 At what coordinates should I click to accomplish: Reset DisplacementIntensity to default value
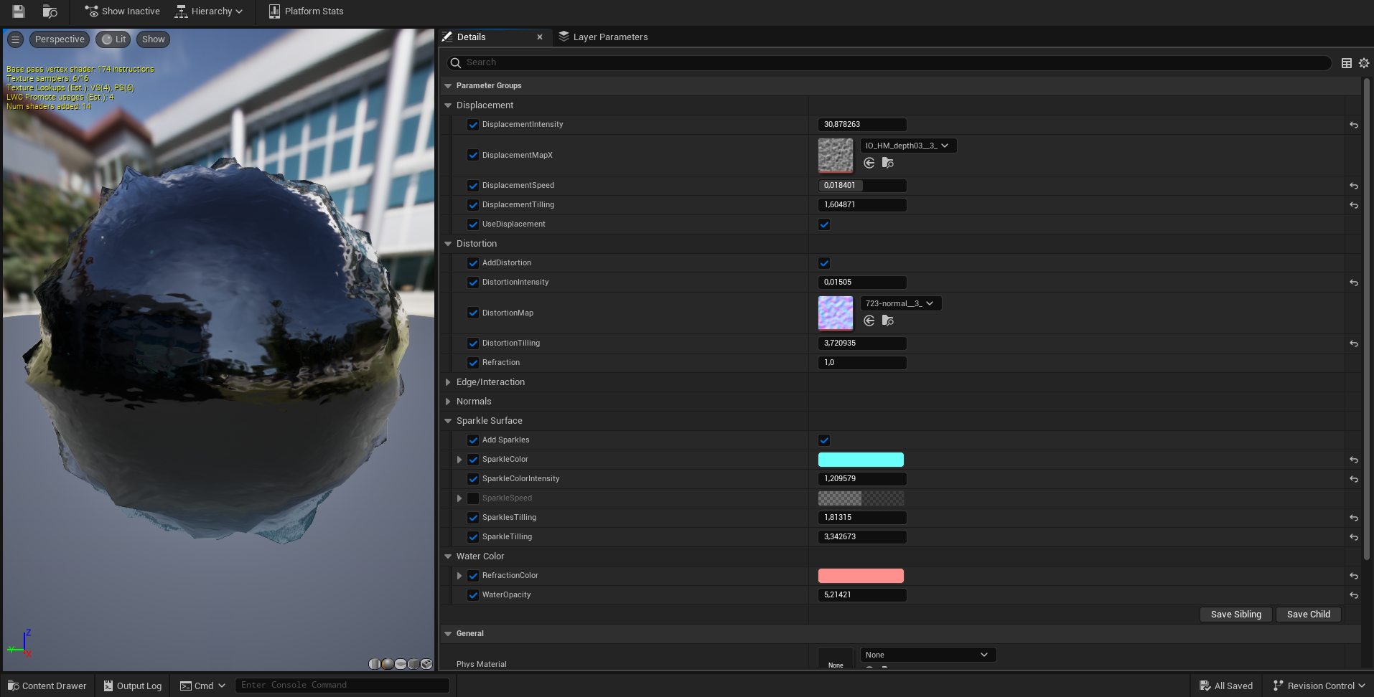pos(1353,125)
